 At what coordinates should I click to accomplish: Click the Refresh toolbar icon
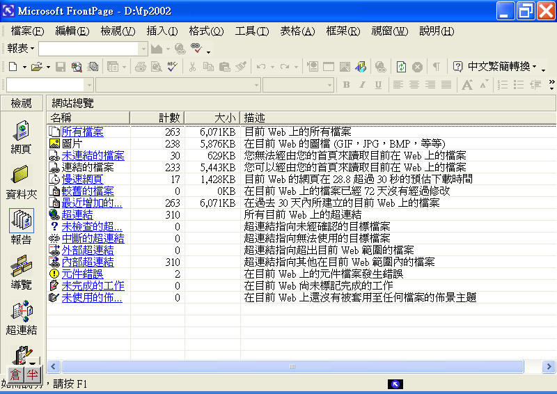pyautogui.click(x=401, y=67)
